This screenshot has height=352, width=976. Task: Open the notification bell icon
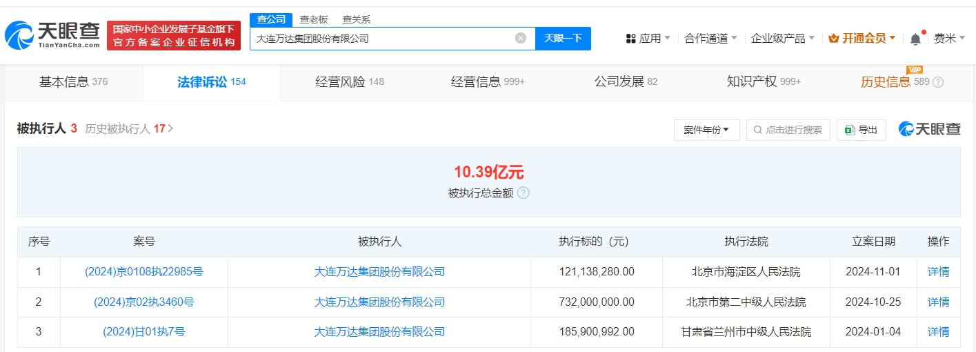[x=915, y=39]
